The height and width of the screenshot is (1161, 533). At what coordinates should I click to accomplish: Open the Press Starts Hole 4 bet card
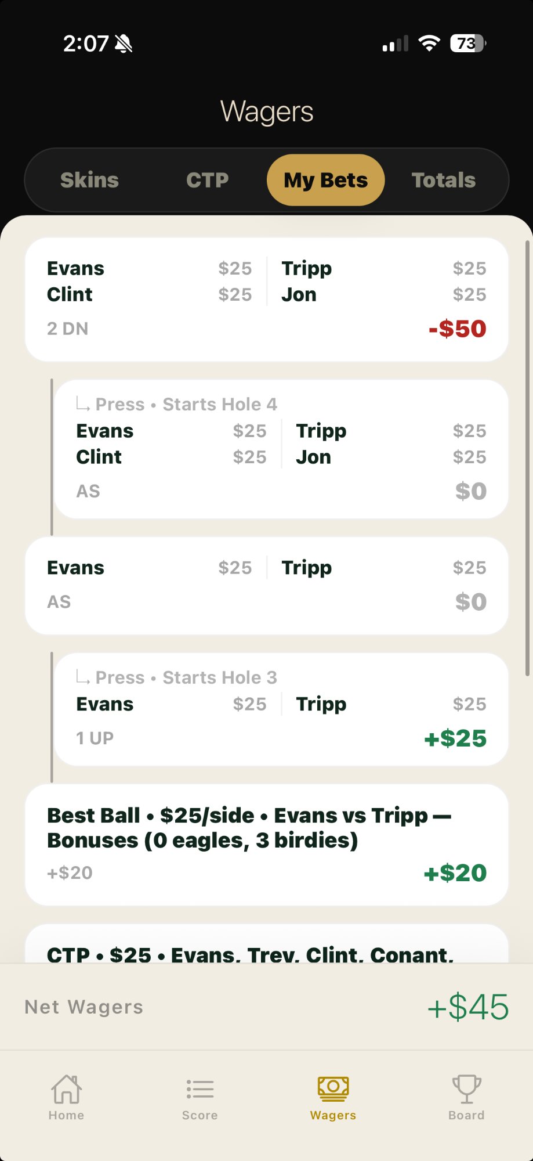(x=281, y=449)
